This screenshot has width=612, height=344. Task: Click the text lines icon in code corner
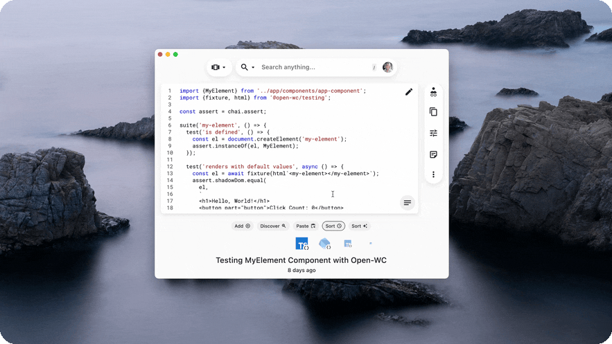407,203
